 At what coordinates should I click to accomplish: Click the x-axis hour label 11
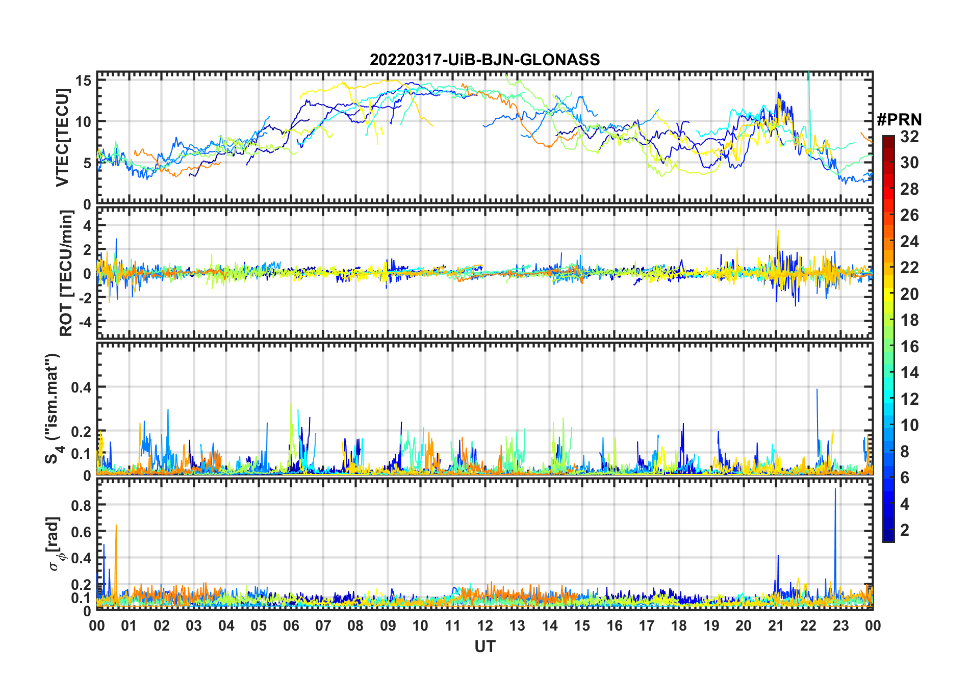pos(452,625)
